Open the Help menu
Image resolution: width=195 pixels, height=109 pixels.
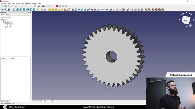[x=39, y=3]
